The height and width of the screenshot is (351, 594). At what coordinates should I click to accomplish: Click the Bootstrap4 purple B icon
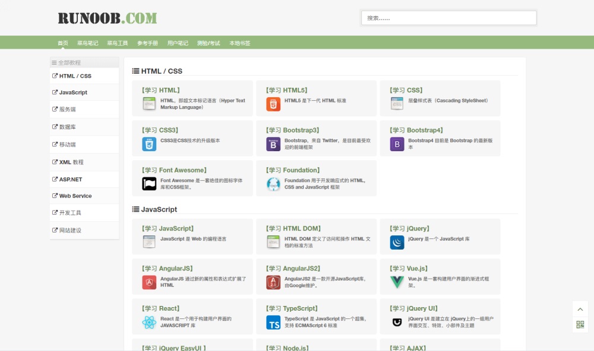tap(397, 144)
